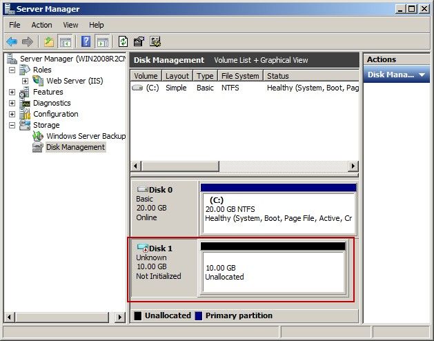Toggle the Show/Hide Action Pane icon
This screenshot has height=341, width=434.
[x=102, y=42]
